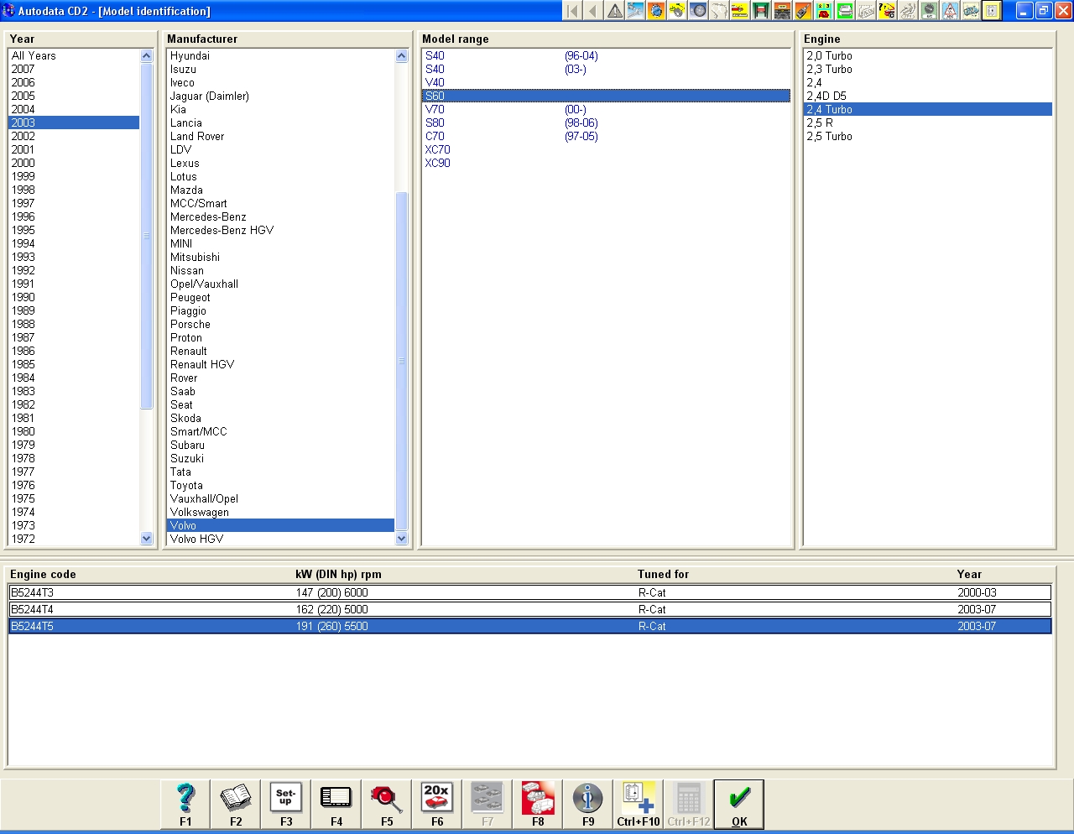
Task: Select engine code B5244T5 row
Action: click(x=529, y=626)
